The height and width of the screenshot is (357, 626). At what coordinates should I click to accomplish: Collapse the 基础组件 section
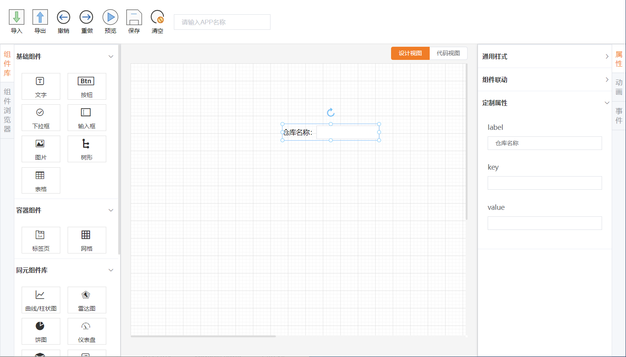tap(111, 56)
